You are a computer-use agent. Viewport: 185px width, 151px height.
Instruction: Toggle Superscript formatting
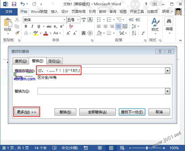point(62,26)
